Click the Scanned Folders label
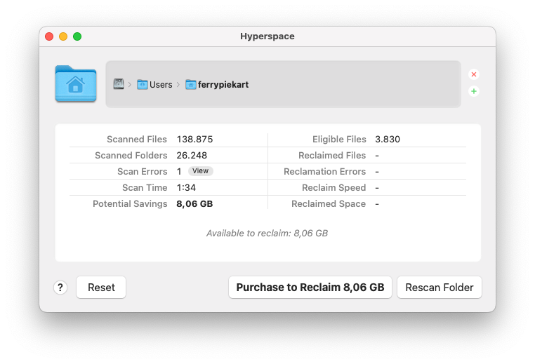The height and width of the screenshot is (364, 535). coord(131,155)
